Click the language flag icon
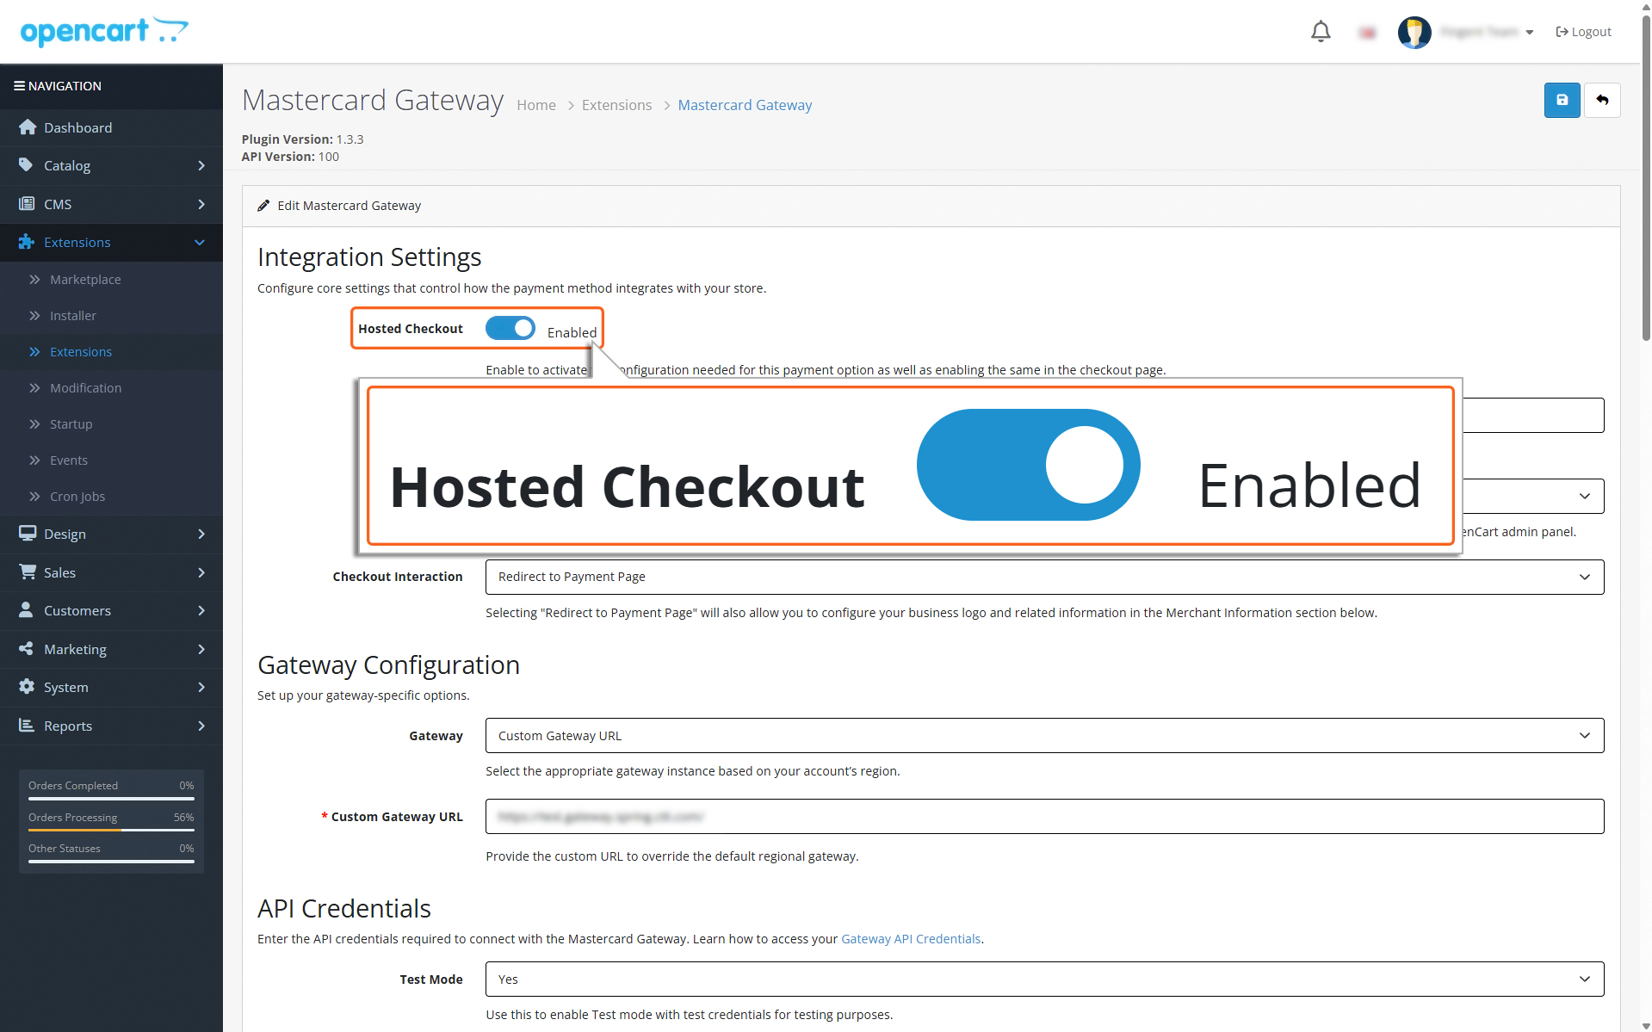This screenshot has width=1652, height=1032. [1367, 33]
